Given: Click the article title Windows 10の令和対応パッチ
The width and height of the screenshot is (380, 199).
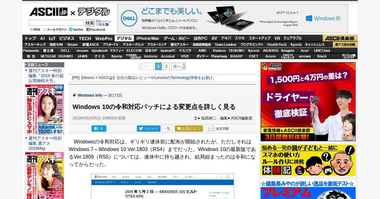Looking at the screenshot, I should (x=154, y=107).
